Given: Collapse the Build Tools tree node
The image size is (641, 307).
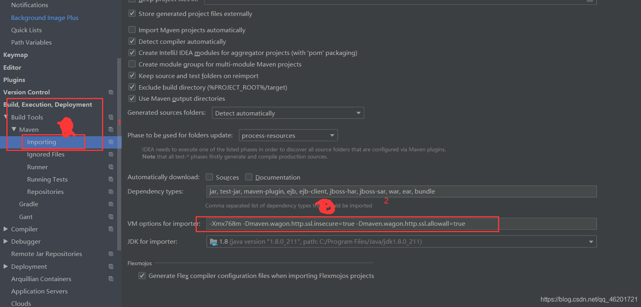Looking at the screenshot, I should pos(6,117).
